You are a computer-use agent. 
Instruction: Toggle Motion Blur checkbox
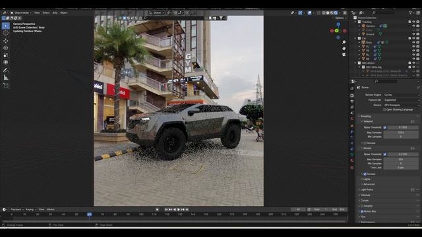362,211
